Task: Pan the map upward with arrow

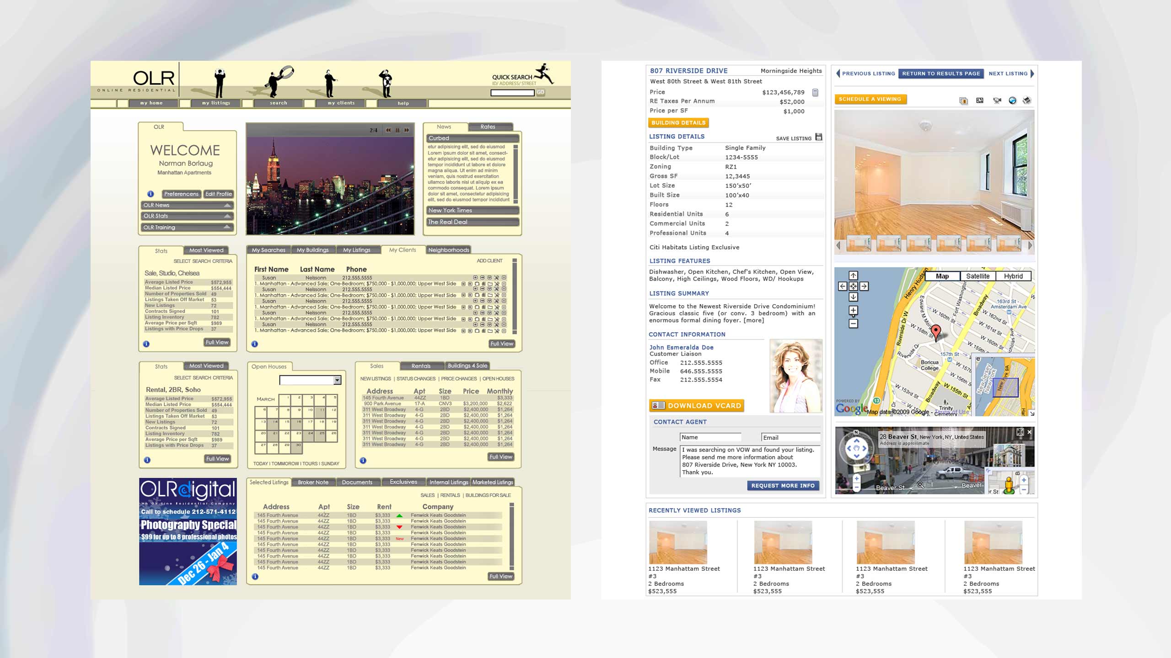Action: pyautogui.click(x=853, y=276)
